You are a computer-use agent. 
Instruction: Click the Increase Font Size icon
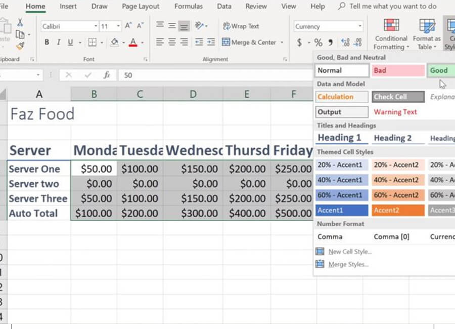coord(128,26)
